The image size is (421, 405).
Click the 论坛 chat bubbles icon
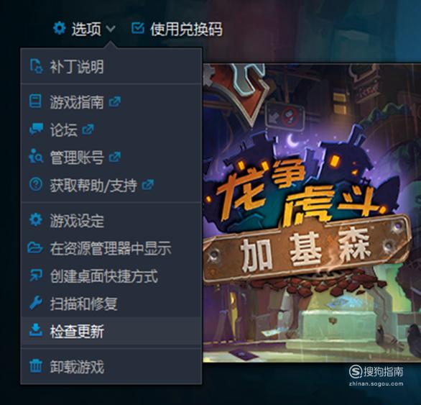click(36, 129)
